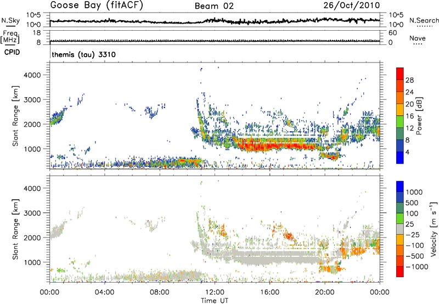The image size is (439, 304).
Task: Pick the top red segment of Power color bar
Action: pos(400,74)
